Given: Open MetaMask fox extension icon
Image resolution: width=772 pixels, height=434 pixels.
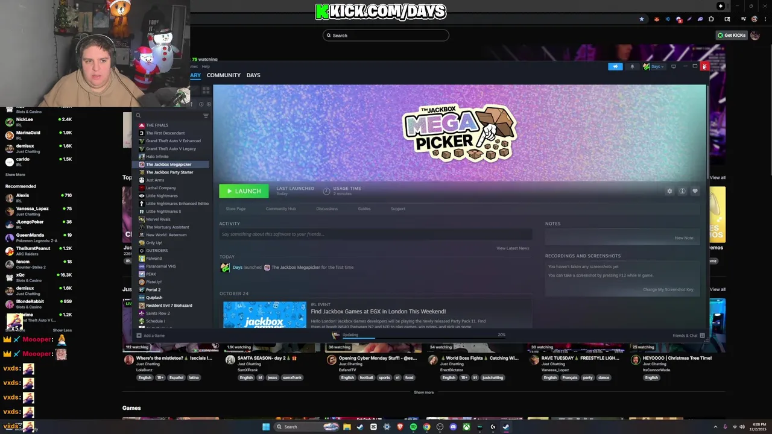Looking at the screenshot, I should click(657, 19).
